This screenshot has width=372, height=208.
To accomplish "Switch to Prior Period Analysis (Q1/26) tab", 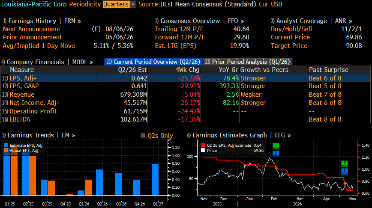I will (247, 62).
